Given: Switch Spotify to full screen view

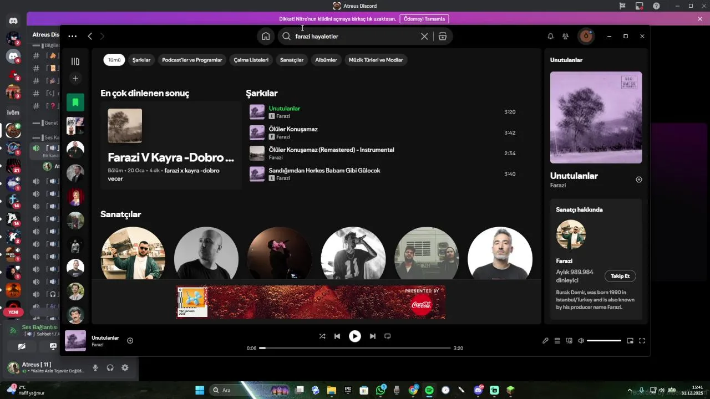Looking at the screenshot, I should [642, 341].
